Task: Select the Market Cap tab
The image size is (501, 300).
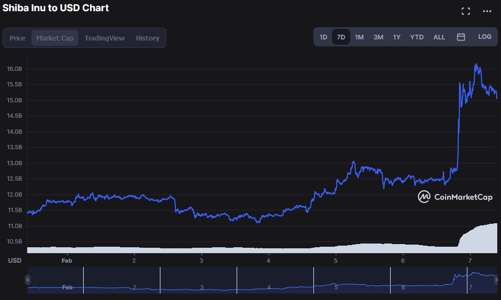Action: tap(55, 38)
